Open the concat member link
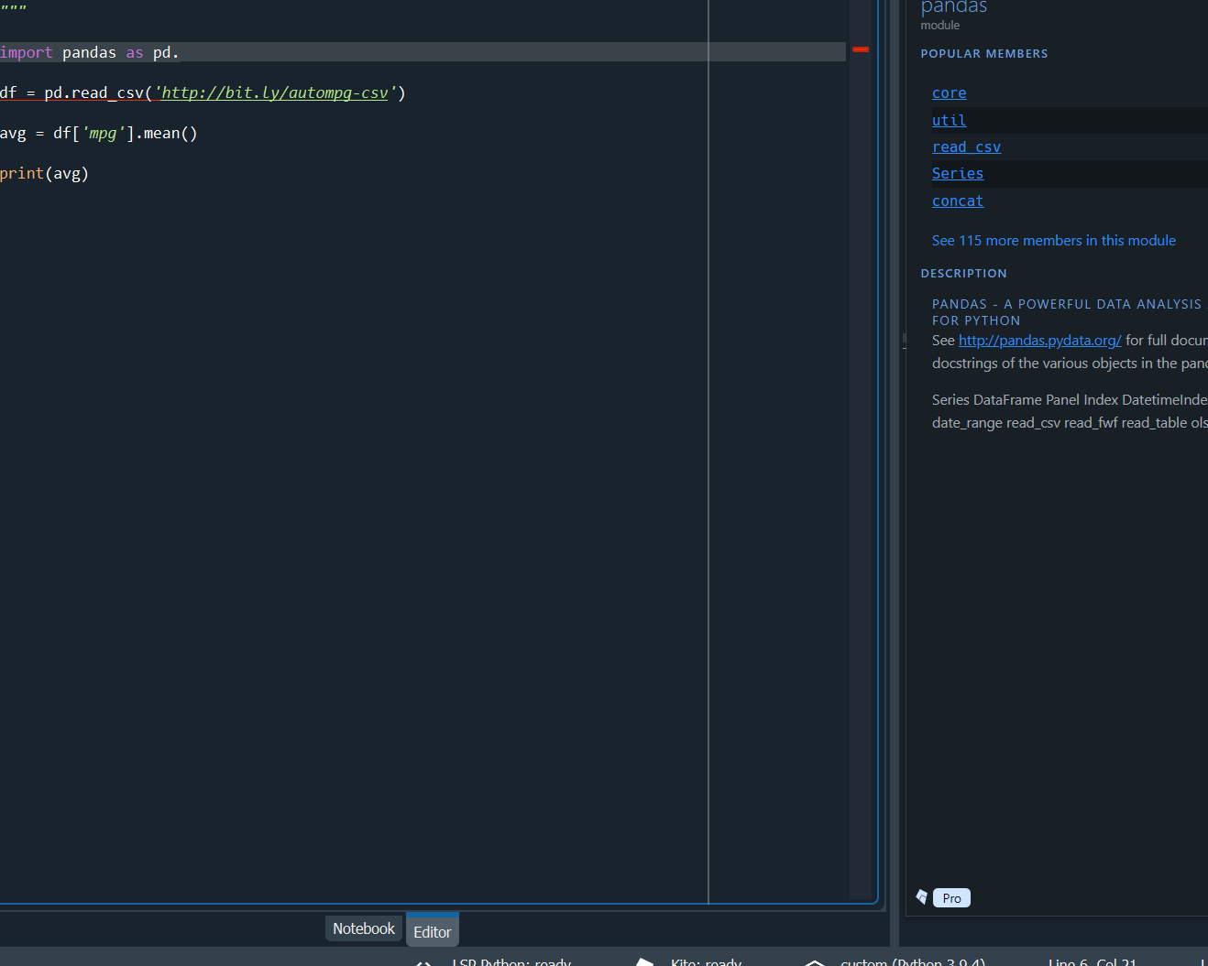Screen dimensions: 1208x966 (x=957, y=201)
